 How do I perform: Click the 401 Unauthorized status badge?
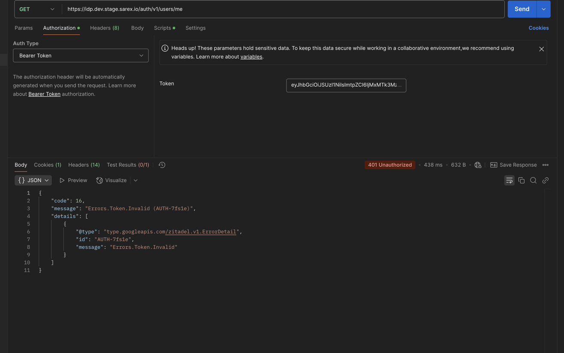390,165
